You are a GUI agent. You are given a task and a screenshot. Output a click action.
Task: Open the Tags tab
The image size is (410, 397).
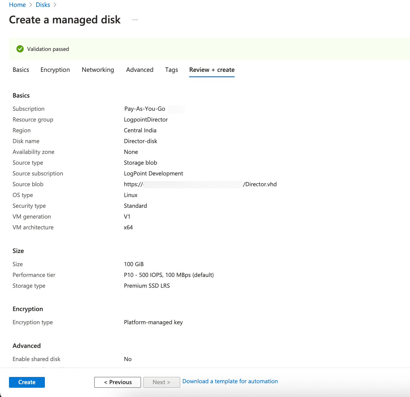(171, 70)
